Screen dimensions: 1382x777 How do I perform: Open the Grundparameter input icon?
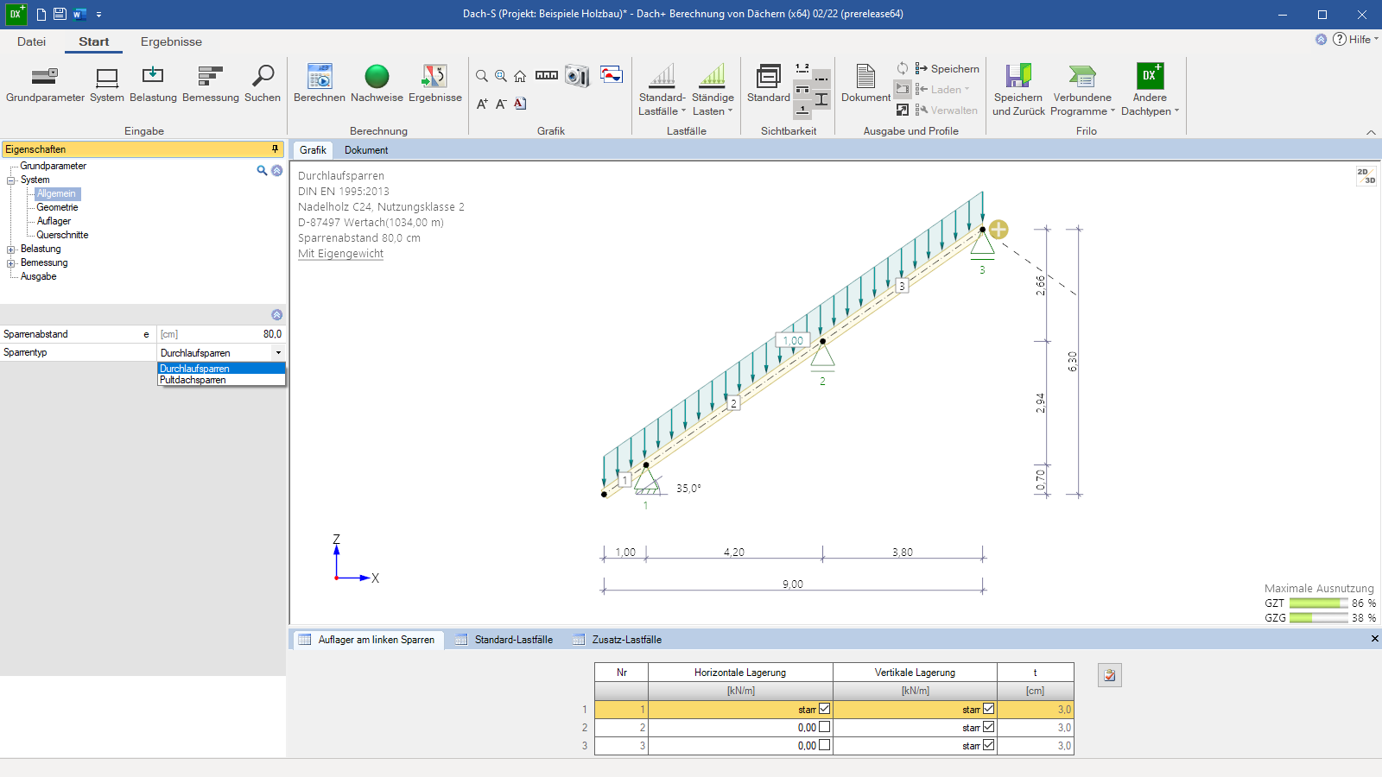click(x=45, y=76)
